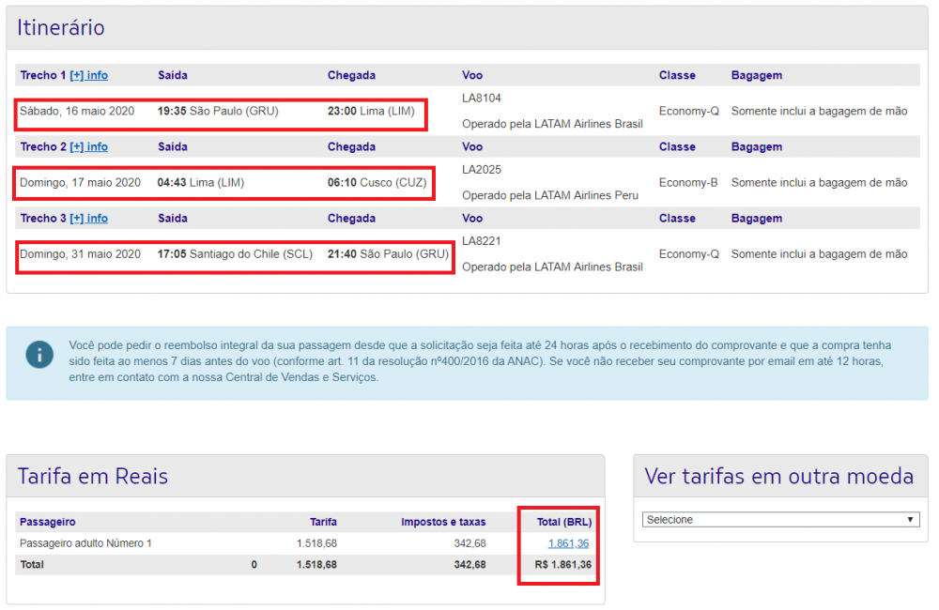Select the 06:10 Cusco (CUZ) arrival
This screenshot has width=939, height=610.
[377, 182]
